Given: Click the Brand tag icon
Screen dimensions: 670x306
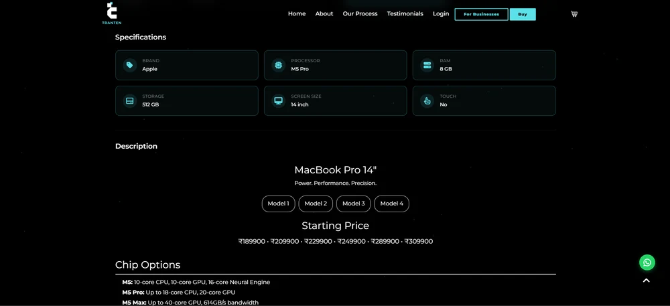Looking at the screenshot, I should [x=130, y=65].
